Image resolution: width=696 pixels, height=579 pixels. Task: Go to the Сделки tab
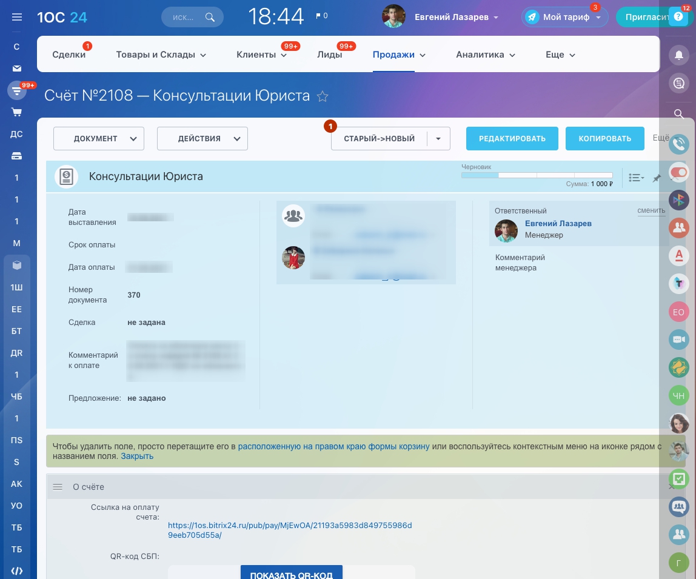coord(69,55)
